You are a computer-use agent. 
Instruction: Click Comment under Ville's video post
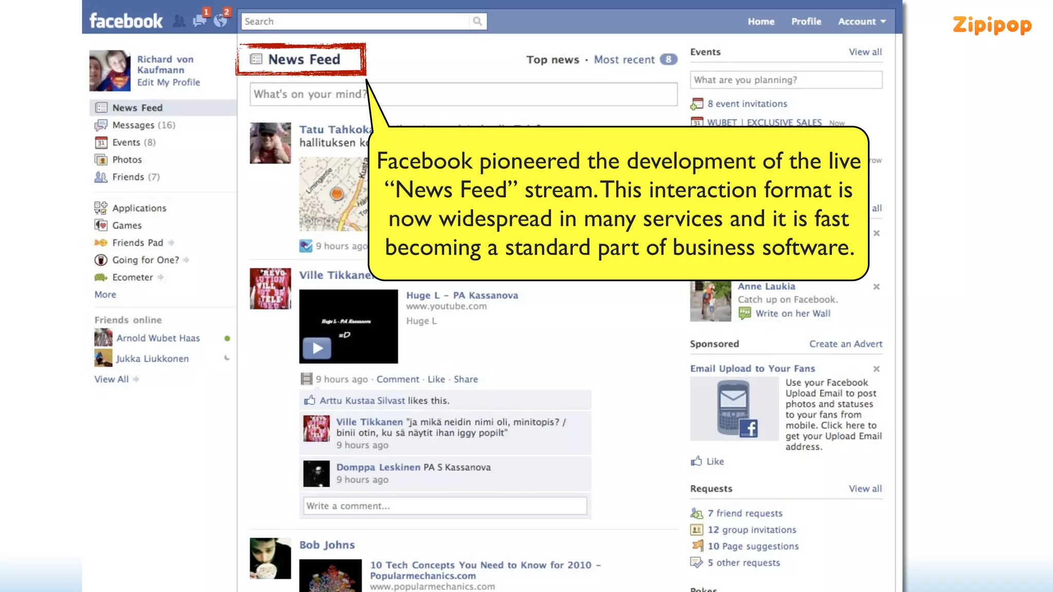tap(398, 379)
